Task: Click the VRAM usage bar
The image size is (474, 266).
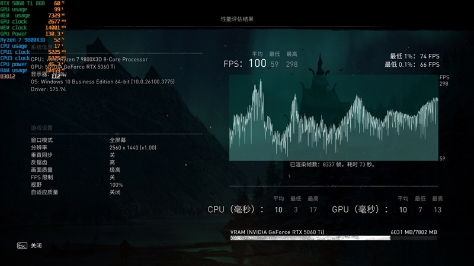Action: 334,238
